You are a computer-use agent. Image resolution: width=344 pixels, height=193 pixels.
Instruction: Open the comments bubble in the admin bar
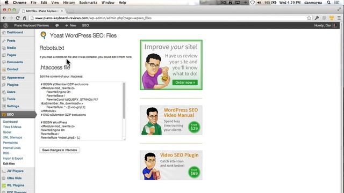pyautogui.click(x=57, y=25)
